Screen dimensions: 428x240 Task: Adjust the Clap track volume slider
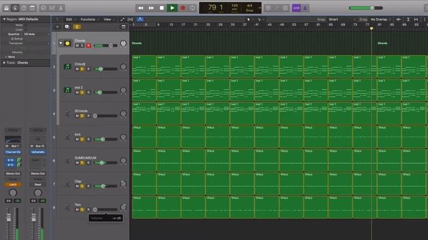click(x=106, y=186)
